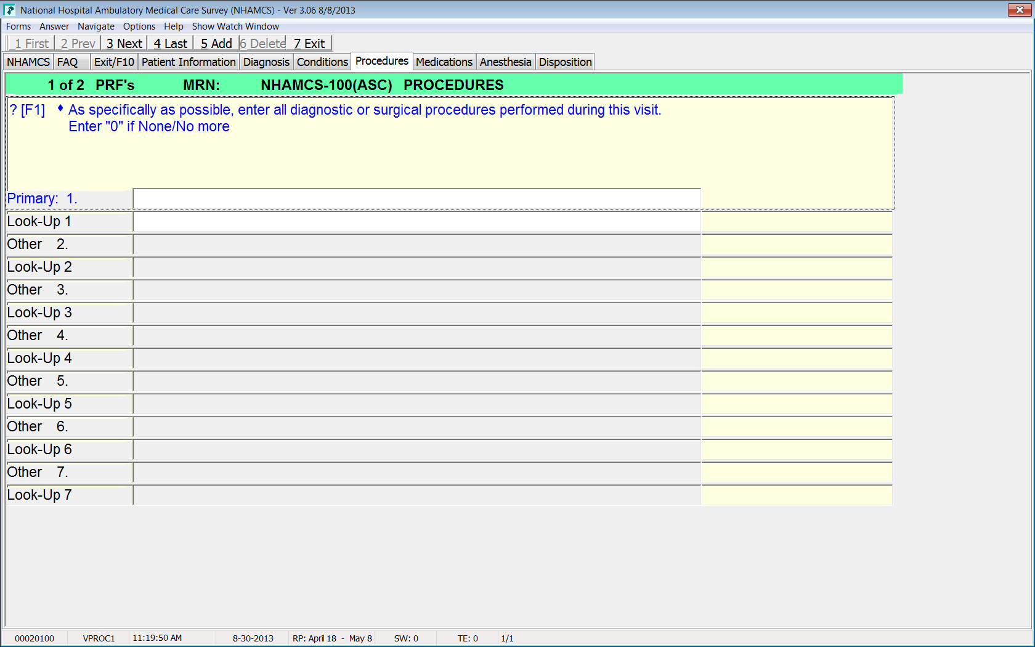Open the Forms menu
1035x647 pixels.
(18, 26)
